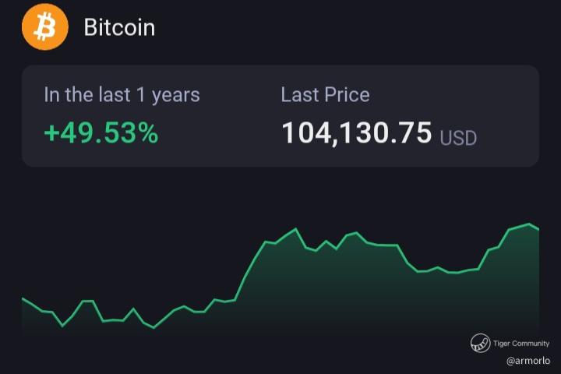Select the Bitcoin title text
Image resolution: width=561 pixels, height=374 pixels.
(119, 27)
